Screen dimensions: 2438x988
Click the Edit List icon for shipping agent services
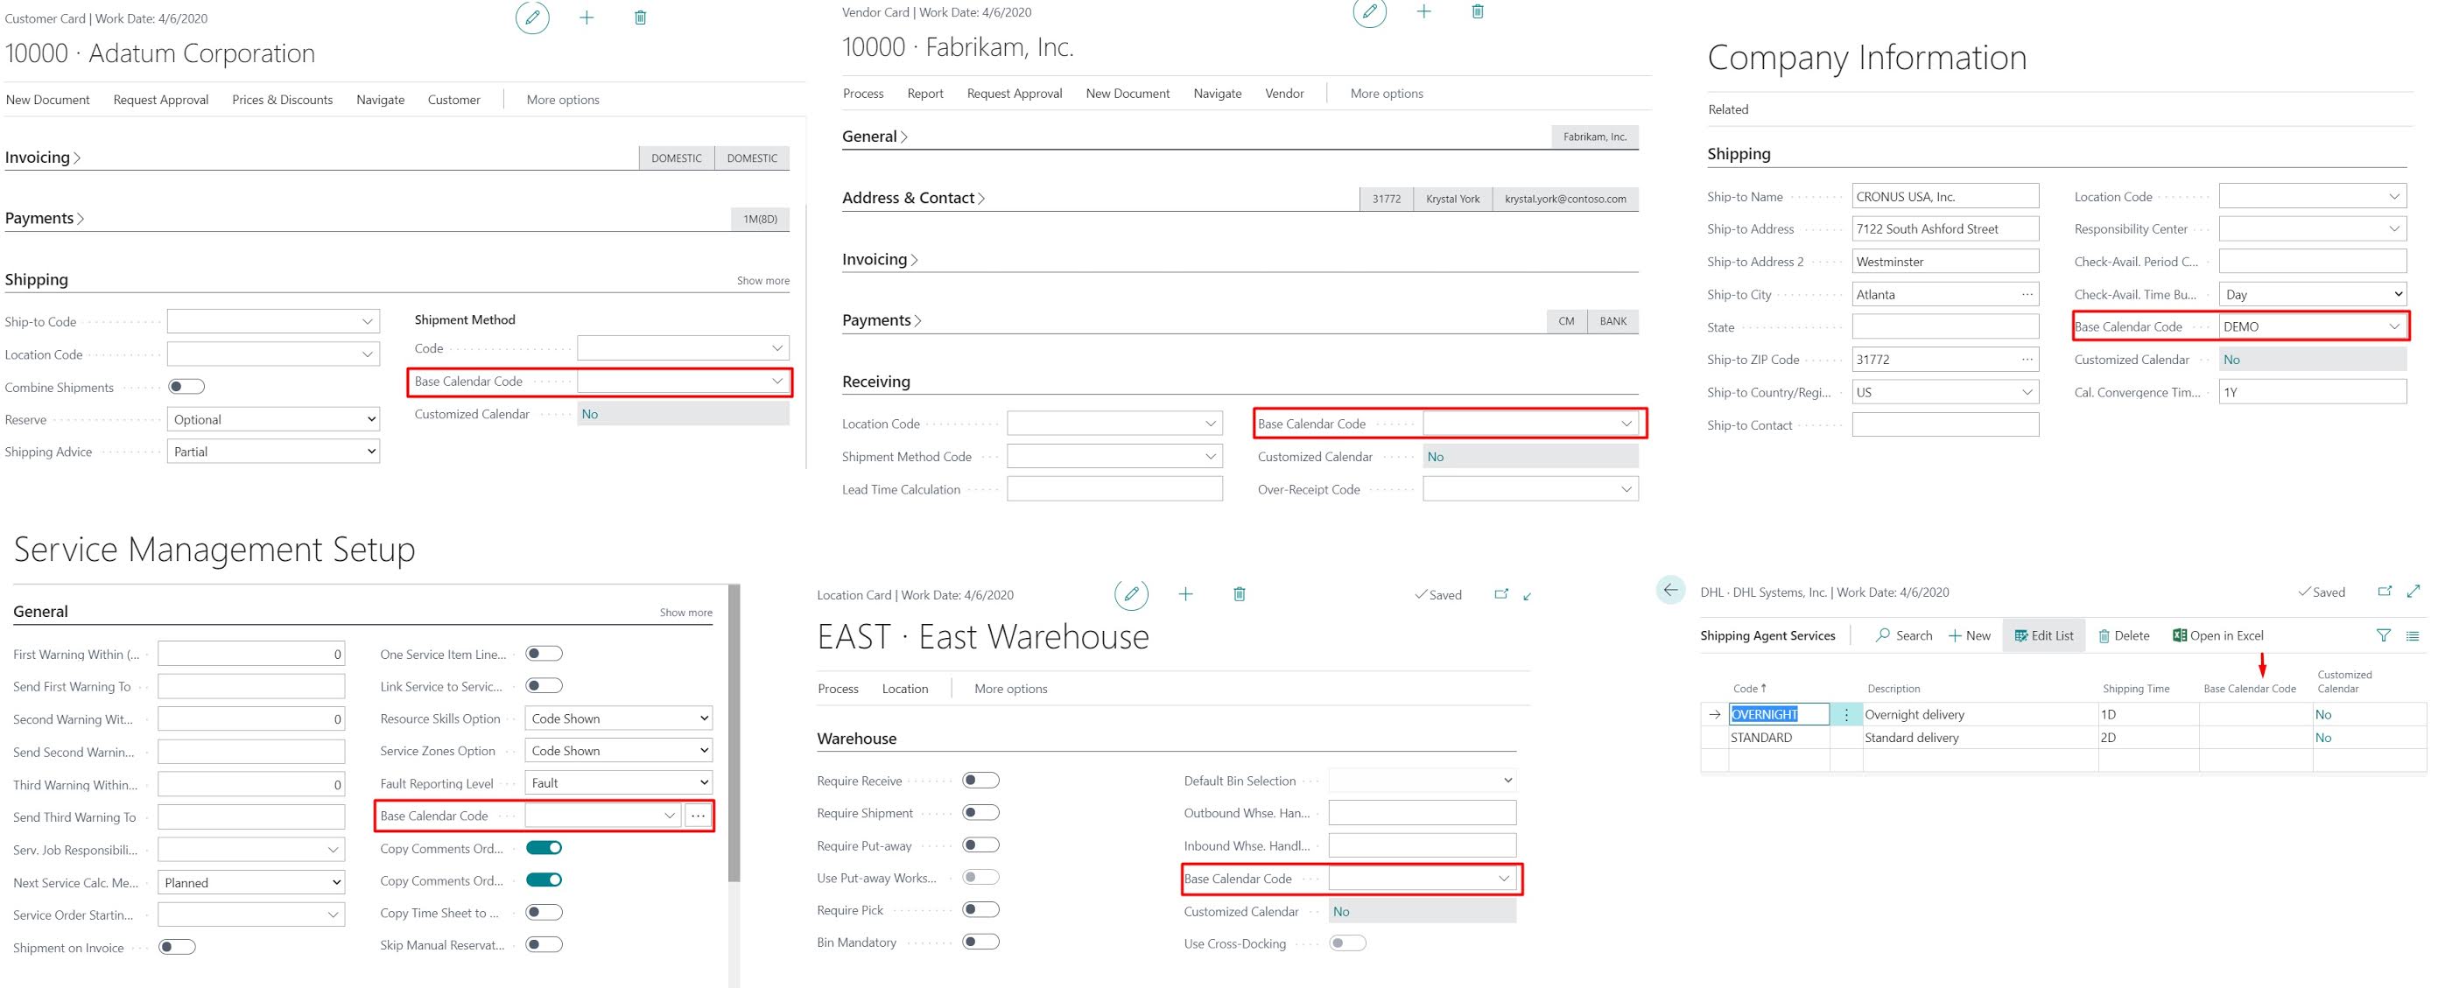[2043, 635]
